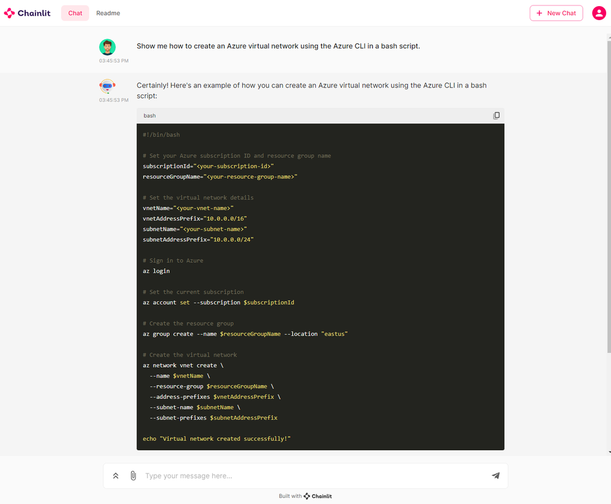This screenshot has width=611, height=504.
Task: Click the assistant message timestamp
Action: pos(114,100)
